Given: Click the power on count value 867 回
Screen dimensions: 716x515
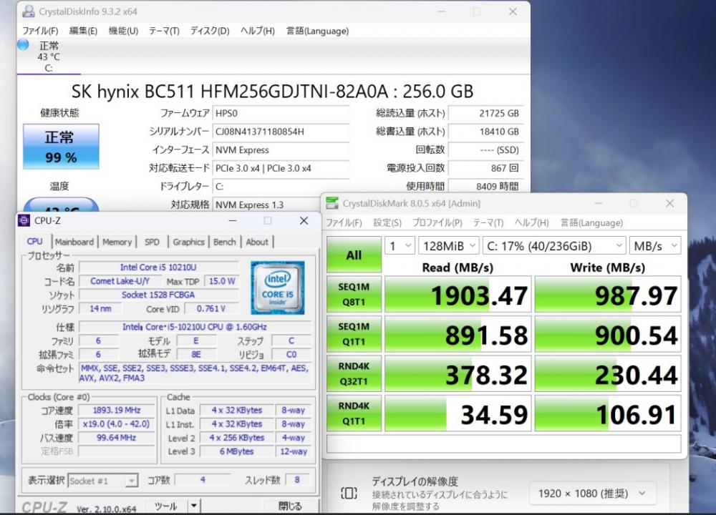Looking at the screenshot, I should tap(486, 168).
